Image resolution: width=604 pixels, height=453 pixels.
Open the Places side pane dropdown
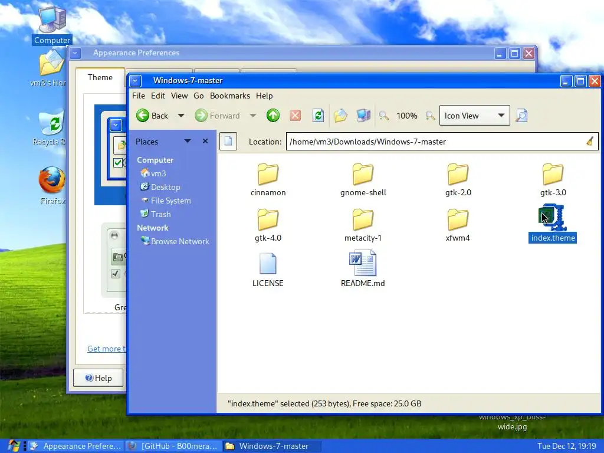click(187, 142)
